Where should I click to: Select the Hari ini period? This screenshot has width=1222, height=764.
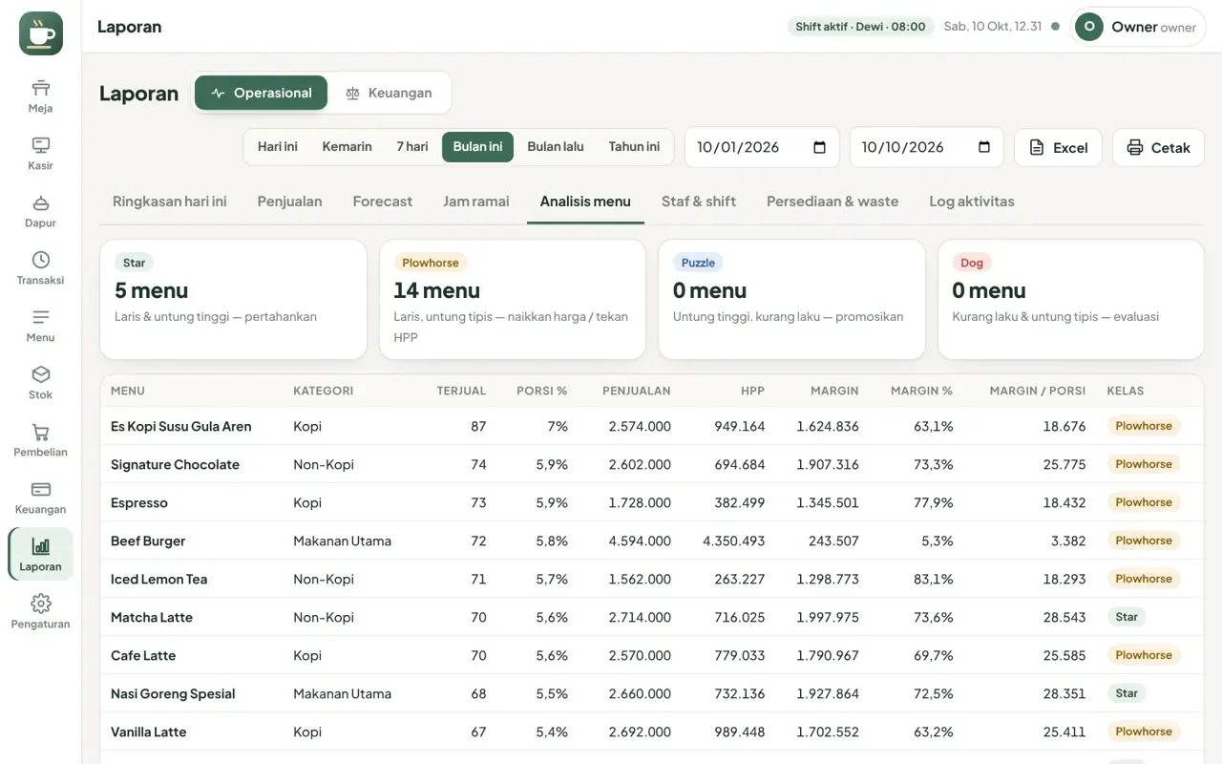tap(278, 147)
